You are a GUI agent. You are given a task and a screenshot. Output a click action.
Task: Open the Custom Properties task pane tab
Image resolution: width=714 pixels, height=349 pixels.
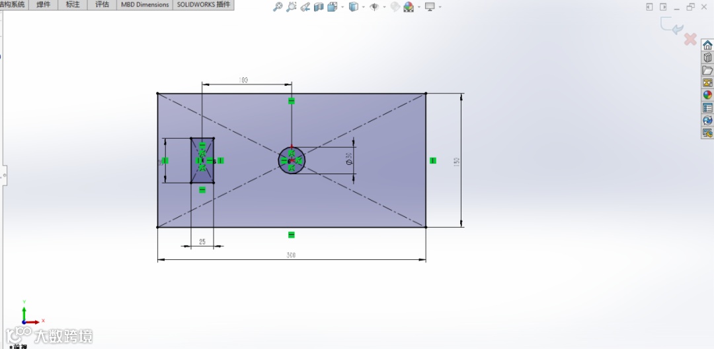click(x=707, y=108)
